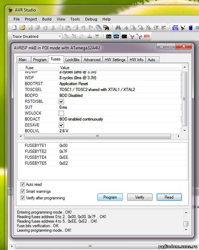
Task: Open the TOSCSEL value dropdown
Action: [120, 89]
